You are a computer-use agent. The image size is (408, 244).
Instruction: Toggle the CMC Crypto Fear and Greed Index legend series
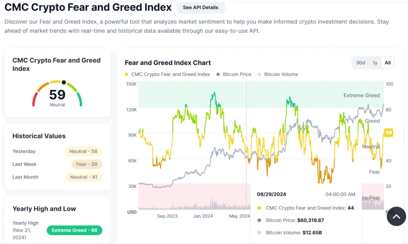click(167, 74)
